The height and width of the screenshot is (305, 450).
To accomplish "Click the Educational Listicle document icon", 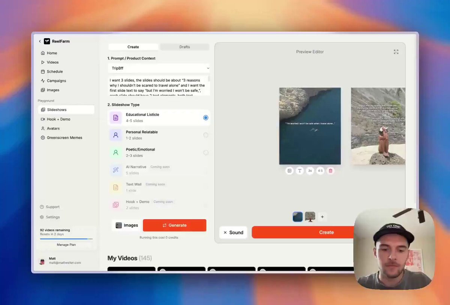I will tap(115, 118).
